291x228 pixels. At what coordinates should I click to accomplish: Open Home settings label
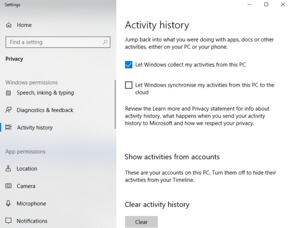[24, 25]
